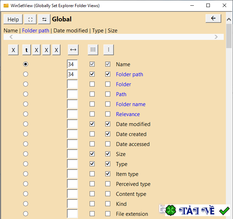
Task: Check the second checkbox of Path row
Action: [108, 94]
